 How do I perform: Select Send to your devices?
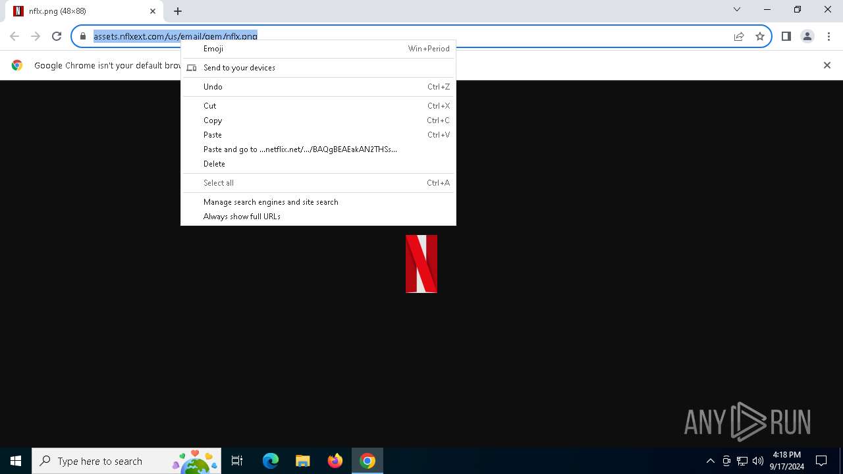click(318, 68)
